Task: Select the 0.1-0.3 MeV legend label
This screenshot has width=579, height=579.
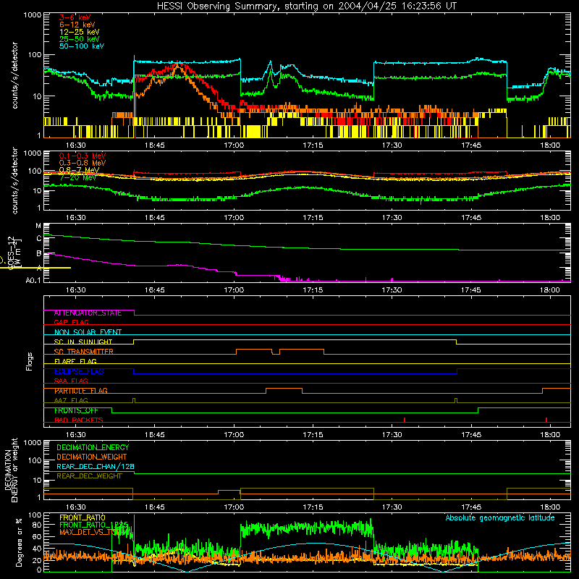Action: click(83, 156)
